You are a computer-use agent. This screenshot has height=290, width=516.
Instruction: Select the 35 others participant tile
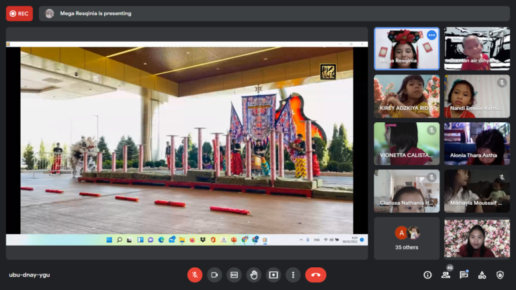[x=406, y=238]
